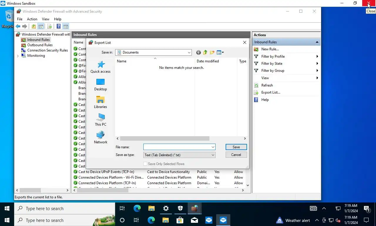Expand the Filter by Profile submenu
This screenshot has width=376, height=226.
[317, 56]
